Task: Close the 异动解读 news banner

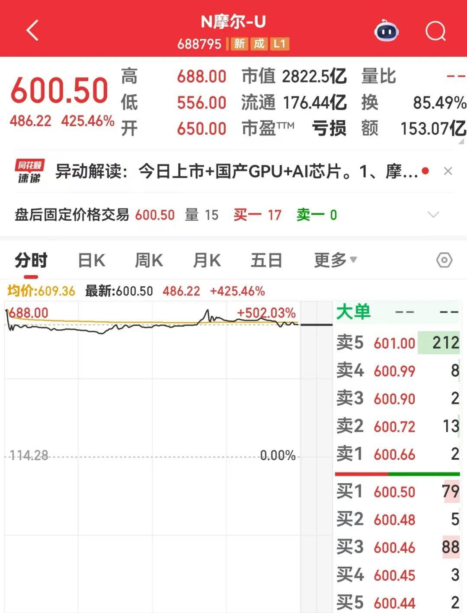Action: (x=447, y=171)
